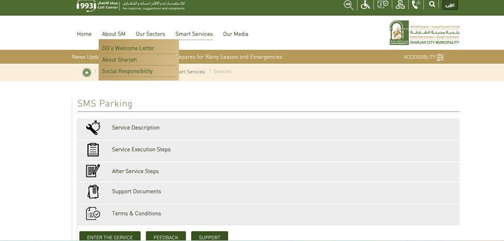Image resolution: width=504 pixels, height=241 pixels.
Task: Open the sitemap icon
Action: [400, 5]
